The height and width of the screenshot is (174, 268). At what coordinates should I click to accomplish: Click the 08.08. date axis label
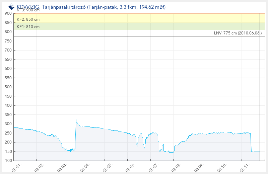pyautogui.click(x=177, y=168)
